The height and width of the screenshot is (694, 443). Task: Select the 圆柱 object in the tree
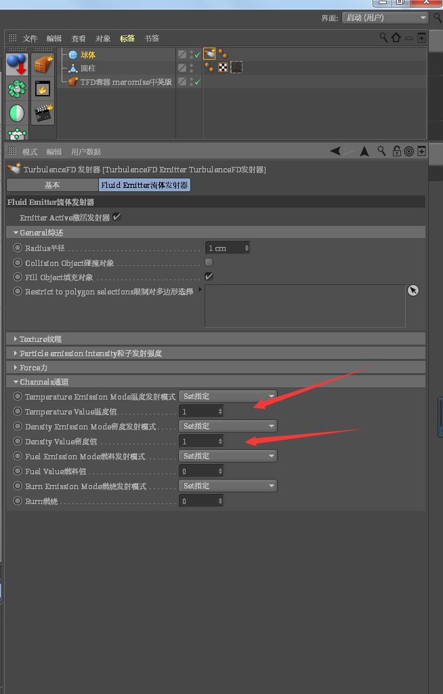pos(88,69)
